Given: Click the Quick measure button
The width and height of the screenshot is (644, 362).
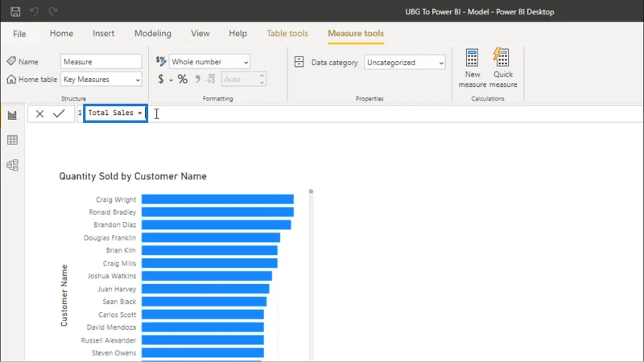Looking at the screenshot, I should tap(502, 68).
